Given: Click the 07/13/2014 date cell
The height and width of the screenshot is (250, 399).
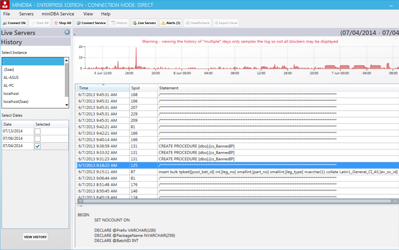Looking at the screenshot, I should coord(18,131).
